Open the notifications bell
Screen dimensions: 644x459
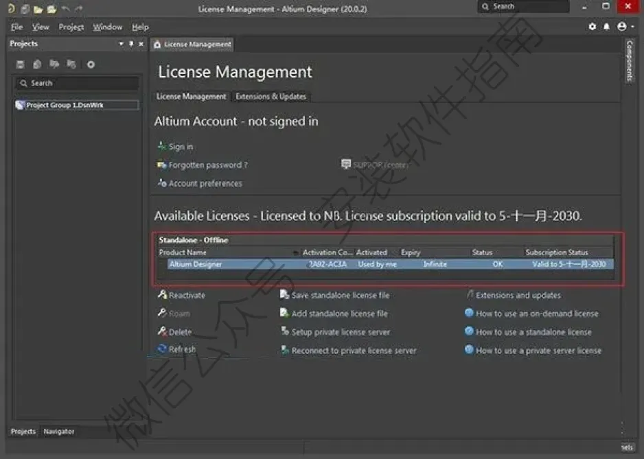[x=607, y=27]
